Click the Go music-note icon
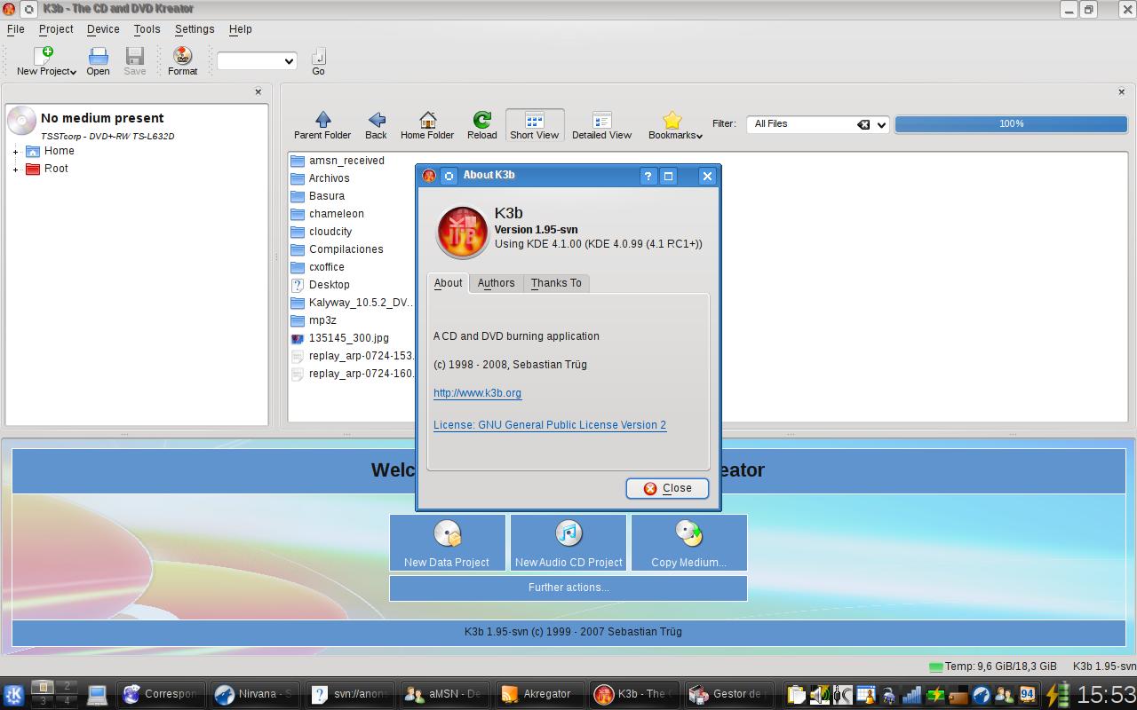This screenshot has width=1137, height=710. [318, 56]
